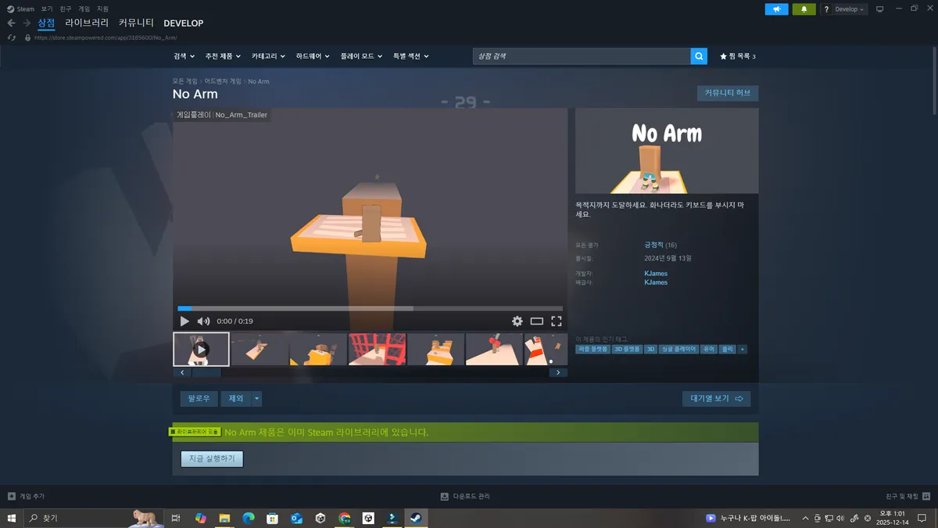
Task: Click the 퍼즐 플랫폼 tag
Action: (593, 349)
